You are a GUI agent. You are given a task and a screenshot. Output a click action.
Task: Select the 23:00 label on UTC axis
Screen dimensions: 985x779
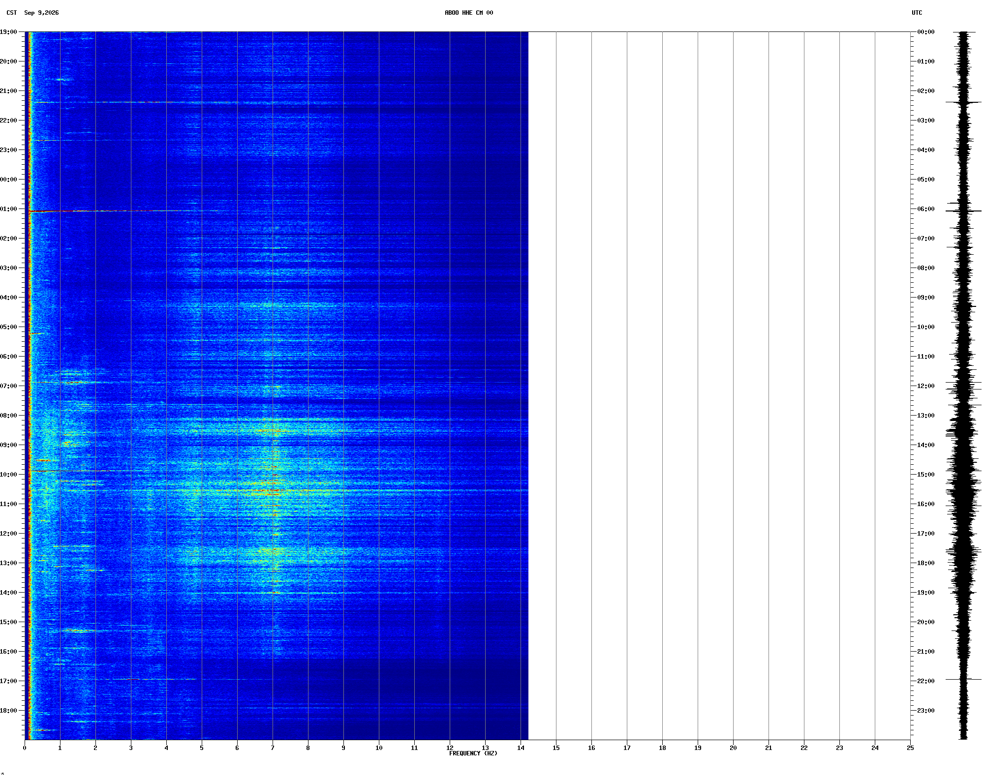926,711
